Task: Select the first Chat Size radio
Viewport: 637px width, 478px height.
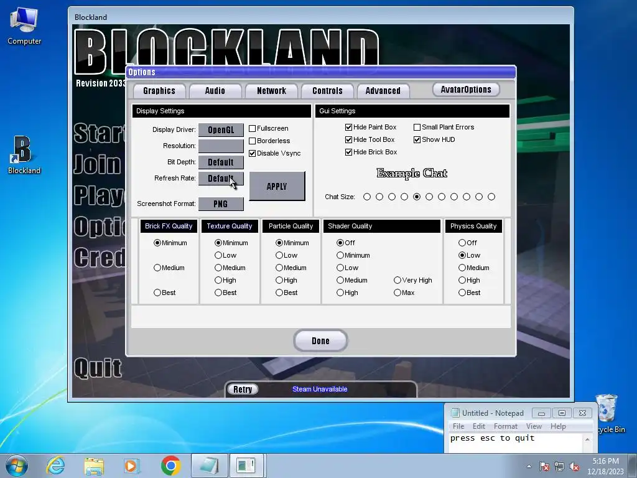Action: pos(367,197)
